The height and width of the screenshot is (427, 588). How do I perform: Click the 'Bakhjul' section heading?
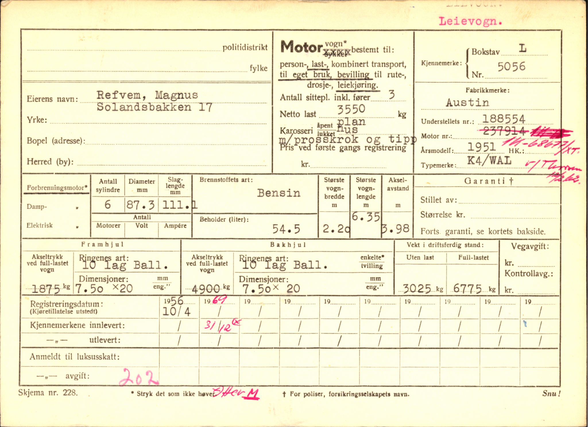tap(288, 245)
